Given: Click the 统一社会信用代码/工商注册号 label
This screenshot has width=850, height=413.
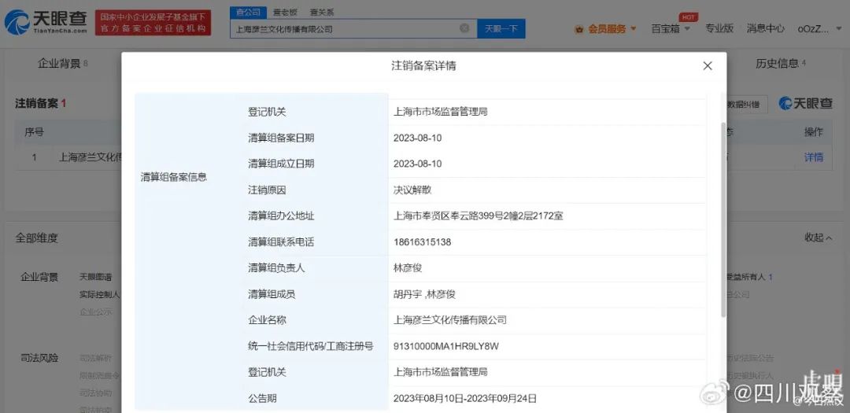Looking at the screenshot, I should (311, 346).
